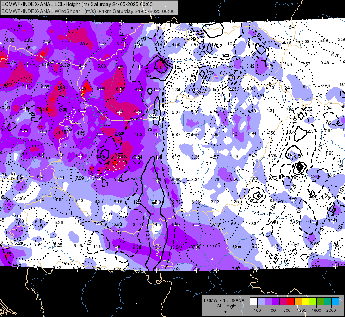The height and width of the screenshot is (317, 345).
Task: Click the 14.2 wind shear value
Action: pyautogui.click(x=291, y=155)
